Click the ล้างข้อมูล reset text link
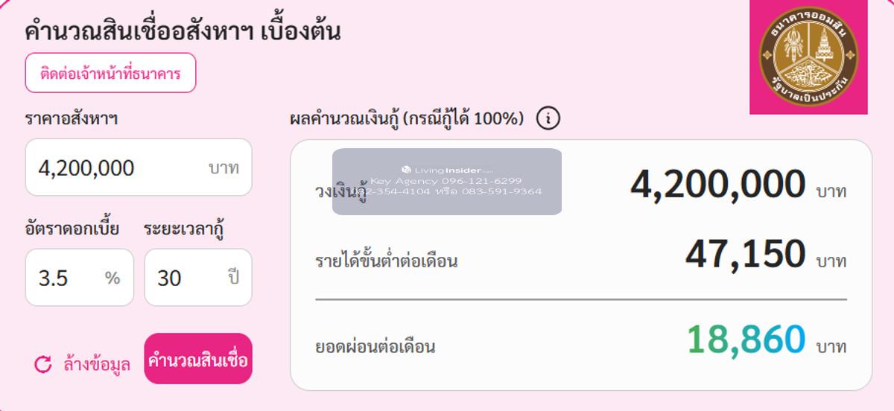The height and width of the screenshot is (411, 894). click(97, 364)
